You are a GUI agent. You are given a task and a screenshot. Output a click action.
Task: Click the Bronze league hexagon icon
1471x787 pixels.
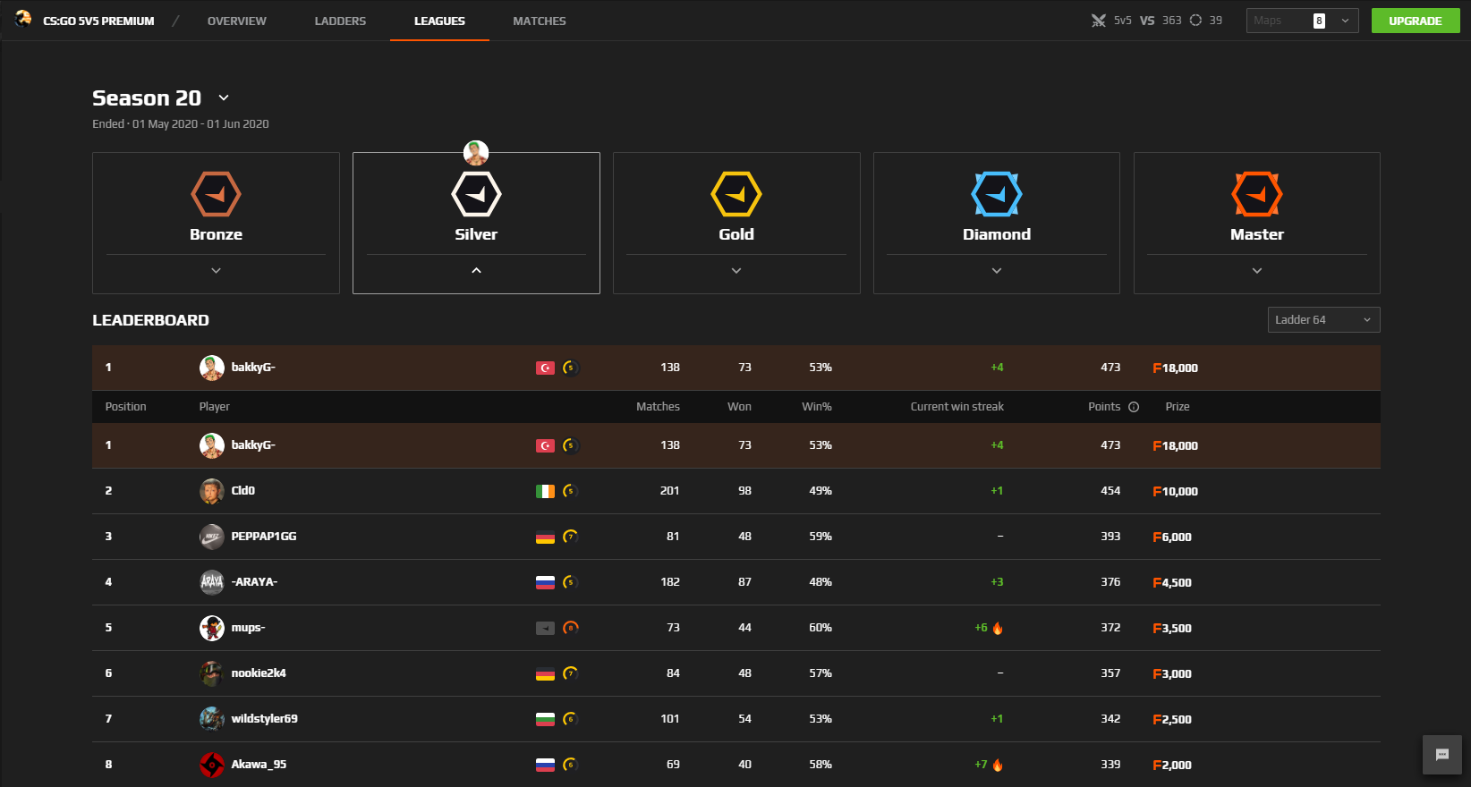pos(216,194)
